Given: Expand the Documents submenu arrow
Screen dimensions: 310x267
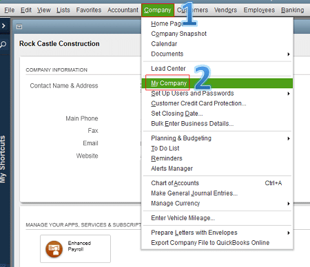Looking at the screenshot, I should point(289,54).
